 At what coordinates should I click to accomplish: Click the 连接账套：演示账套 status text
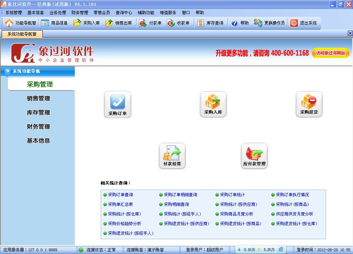[x=145, y=250]
